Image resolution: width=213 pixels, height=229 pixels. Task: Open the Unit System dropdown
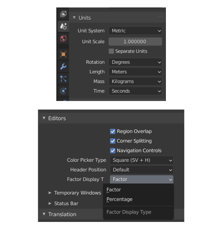[135, 31]
